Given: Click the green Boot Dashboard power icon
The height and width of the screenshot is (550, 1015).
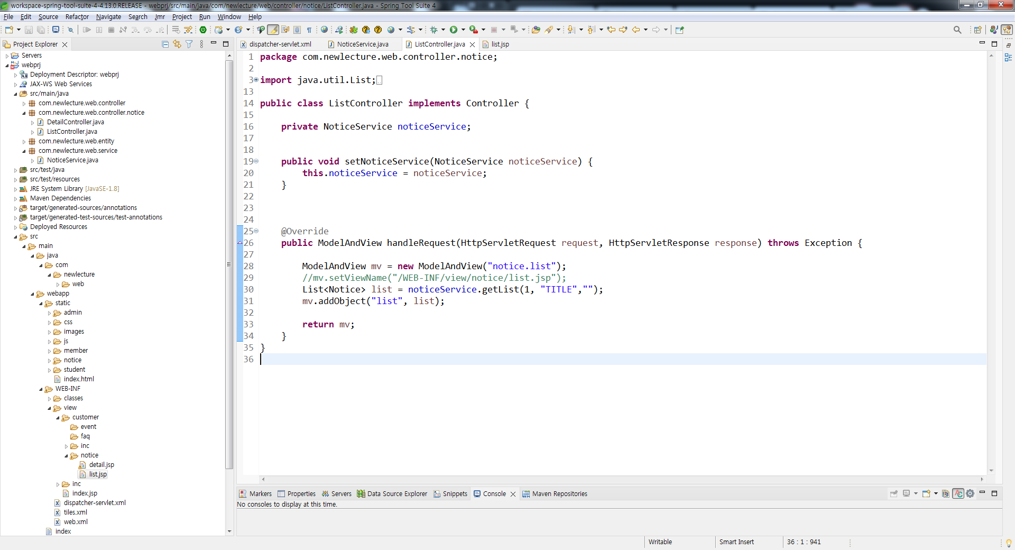Looking at the screenshot, I should tap(203, 30).
